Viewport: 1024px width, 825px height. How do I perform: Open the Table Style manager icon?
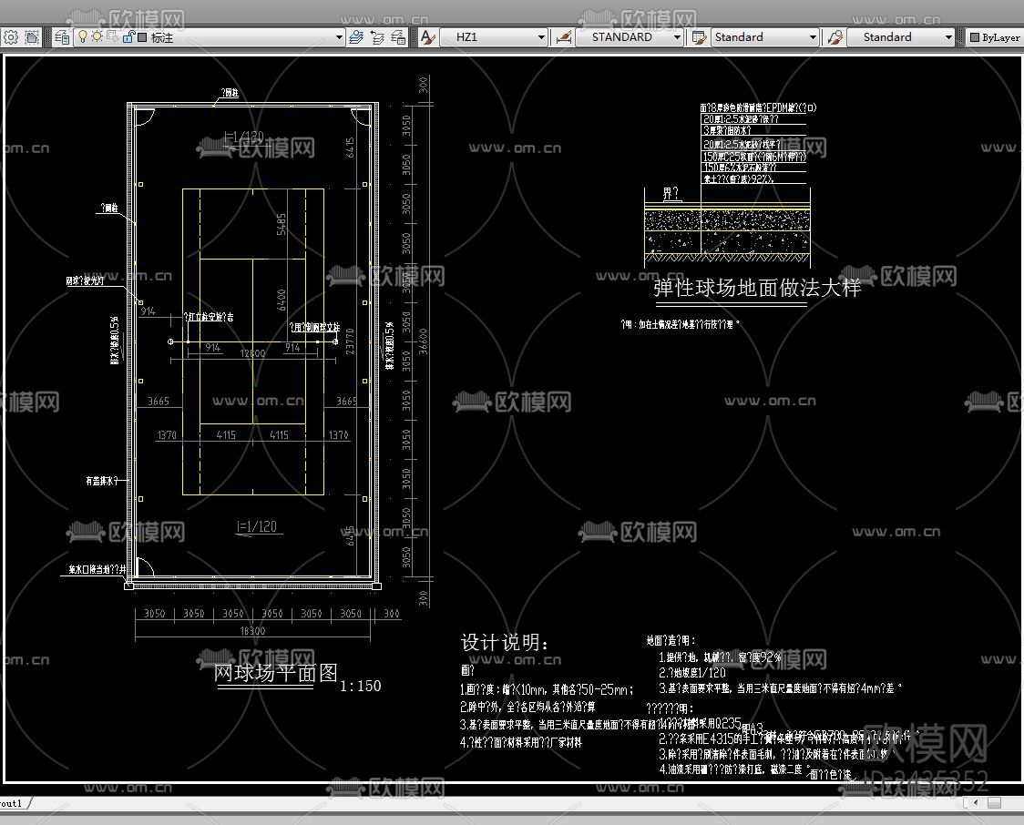[700, 37]
